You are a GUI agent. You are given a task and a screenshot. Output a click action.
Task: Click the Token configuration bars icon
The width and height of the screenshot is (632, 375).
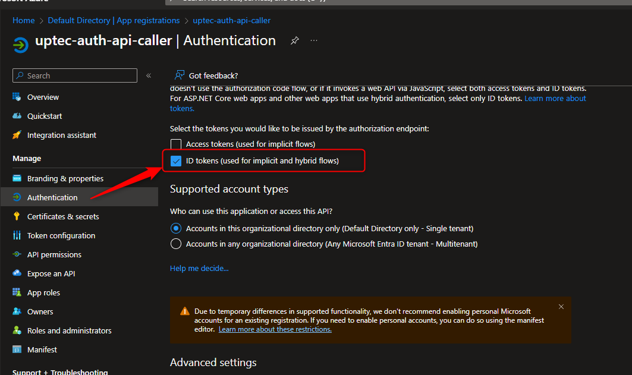point(17,235)
